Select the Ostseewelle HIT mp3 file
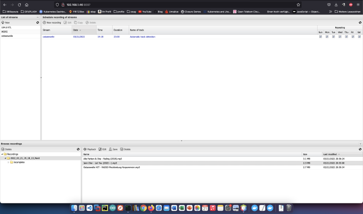 coord(112,167)
